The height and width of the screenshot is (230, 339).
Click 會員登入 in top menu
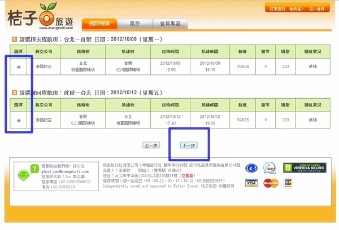point(297,9)
